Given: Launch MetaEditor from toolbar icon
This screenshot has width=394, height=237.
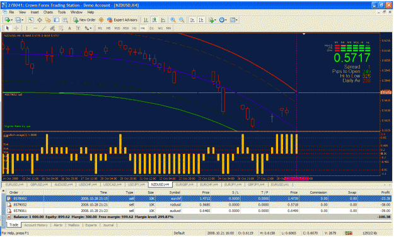Looking at the screenshot, I should click(x=101, y=19).
